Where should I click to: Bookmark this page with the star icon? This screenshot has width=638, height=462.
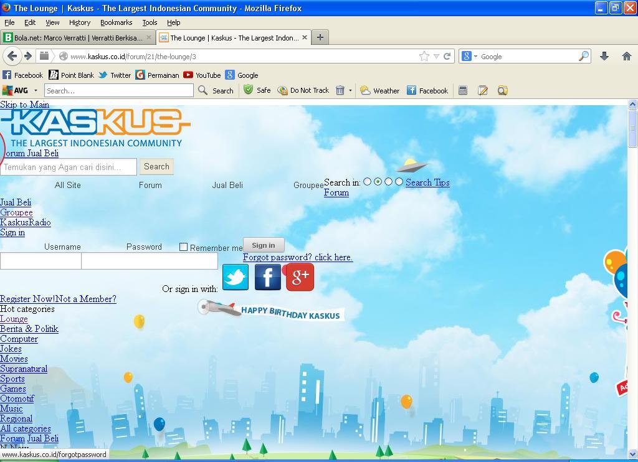point(424,56)
